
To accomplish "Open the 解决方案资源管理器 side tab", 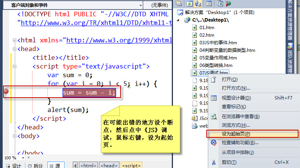I will [290, 20].
